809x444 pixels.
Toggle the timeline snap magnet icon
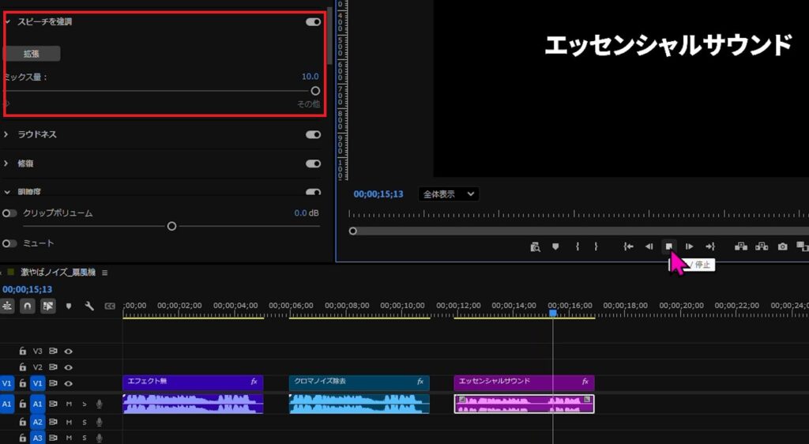pyautogui.click(x=28, y=306)
